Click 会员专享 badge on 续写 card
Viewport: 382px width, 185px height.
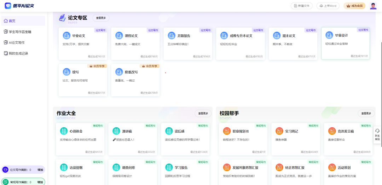[x=97, y=66]
